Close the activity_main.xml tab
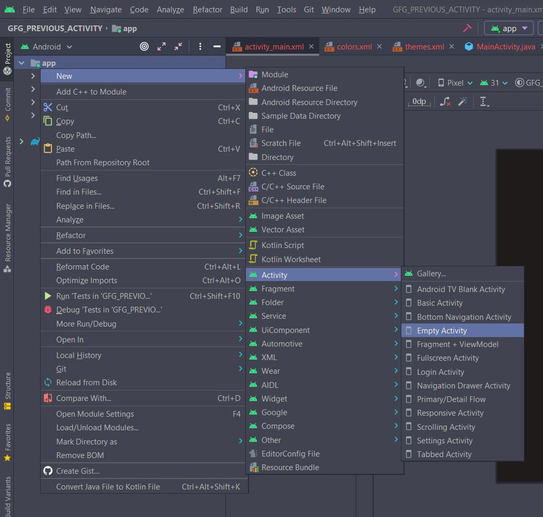This screenshot has height=517, width=543. (311, 47)
